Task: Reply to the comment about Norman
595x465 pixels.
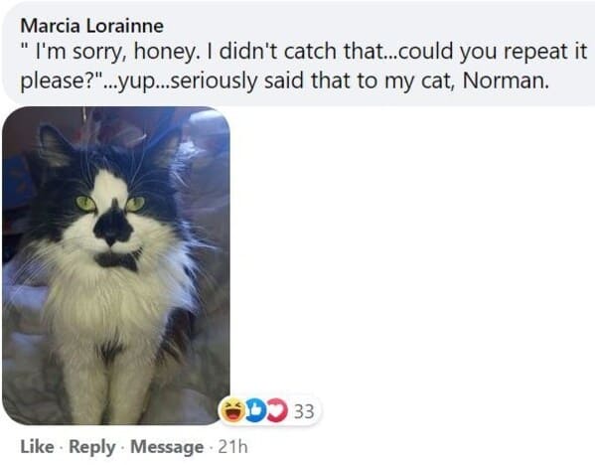Action: point(92,447)
